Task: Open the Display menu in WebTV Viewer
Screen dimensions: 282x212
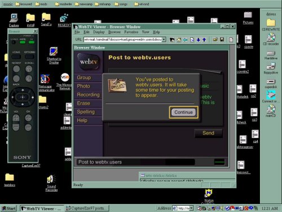Action: pyautogui.click(x=99, y=32)
